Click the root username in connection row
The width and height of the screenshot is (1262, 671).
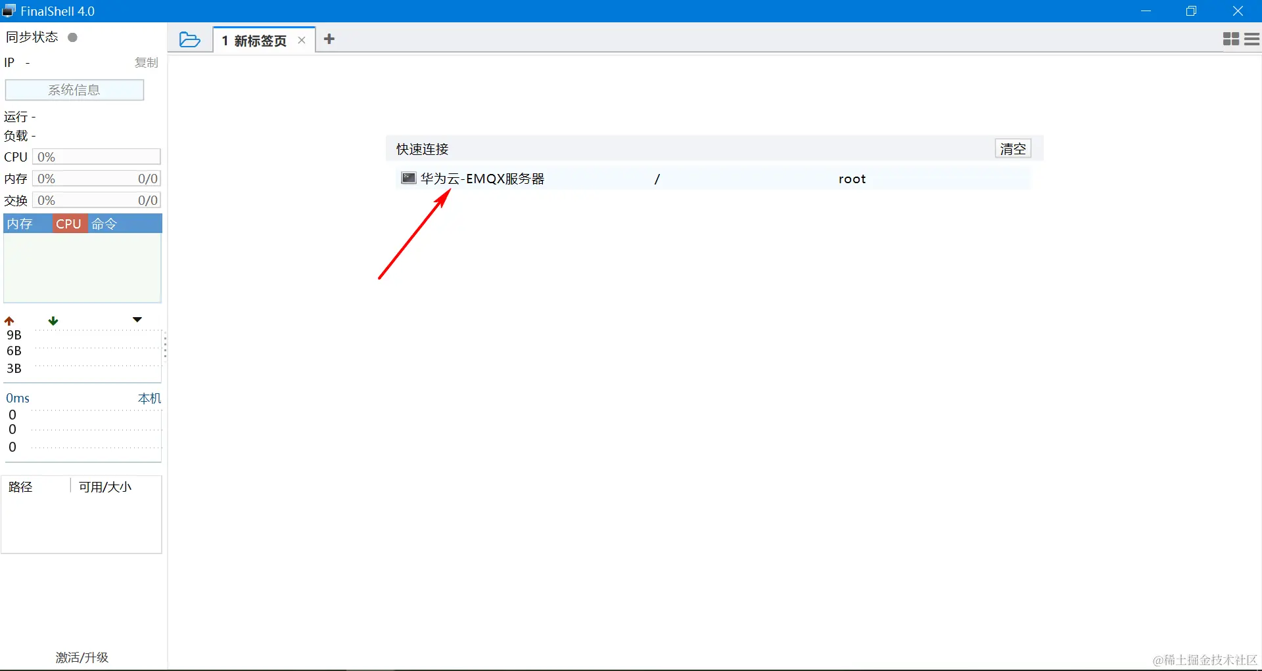pos(852,179)
